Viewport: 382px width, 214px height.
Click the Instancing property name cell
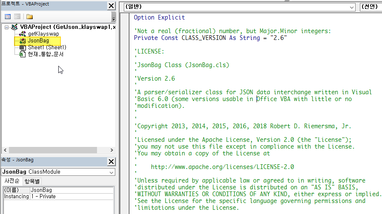pos(17,196)
